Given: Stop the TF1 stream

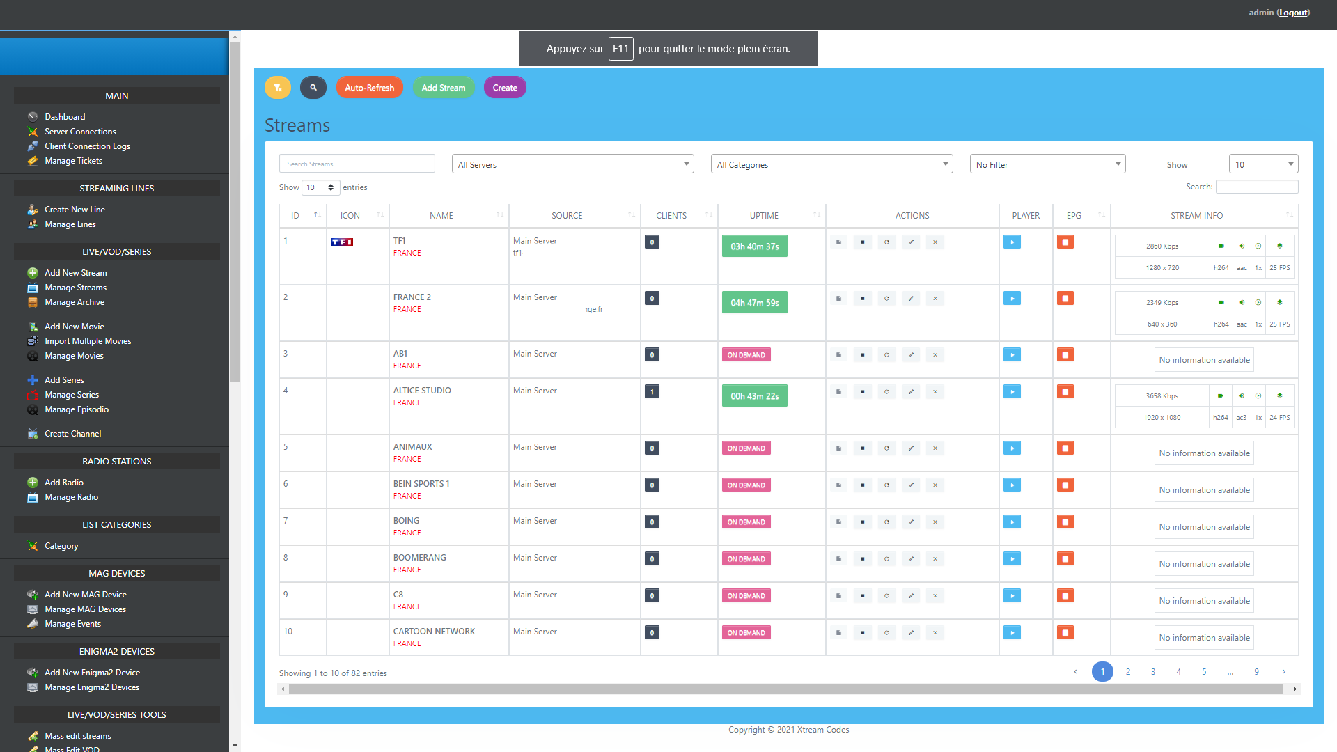Looking at the screenshot, I should coord(863,242).
